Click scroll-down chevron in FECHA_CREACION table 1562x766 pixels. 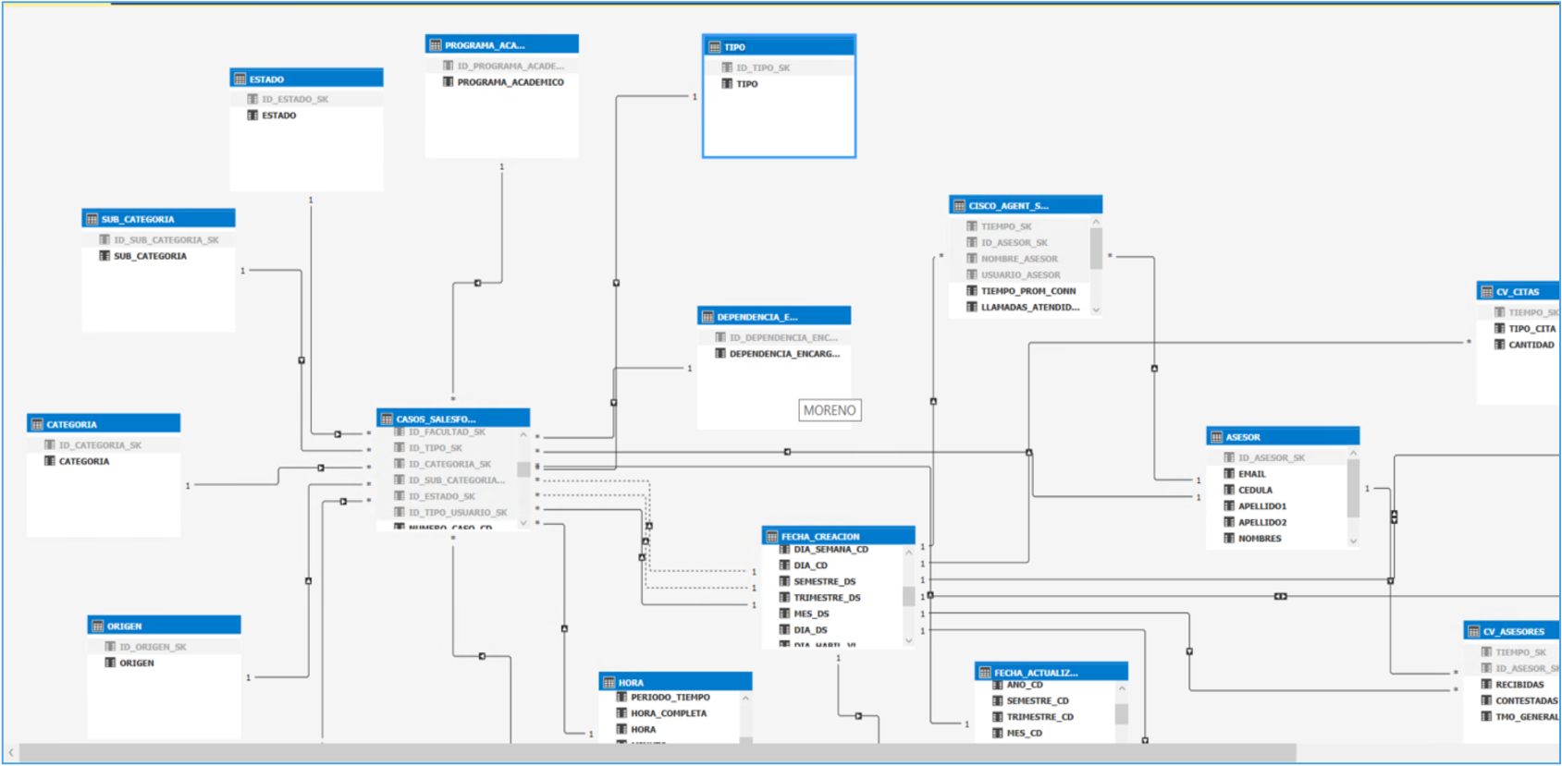click(x=908, y=639)
